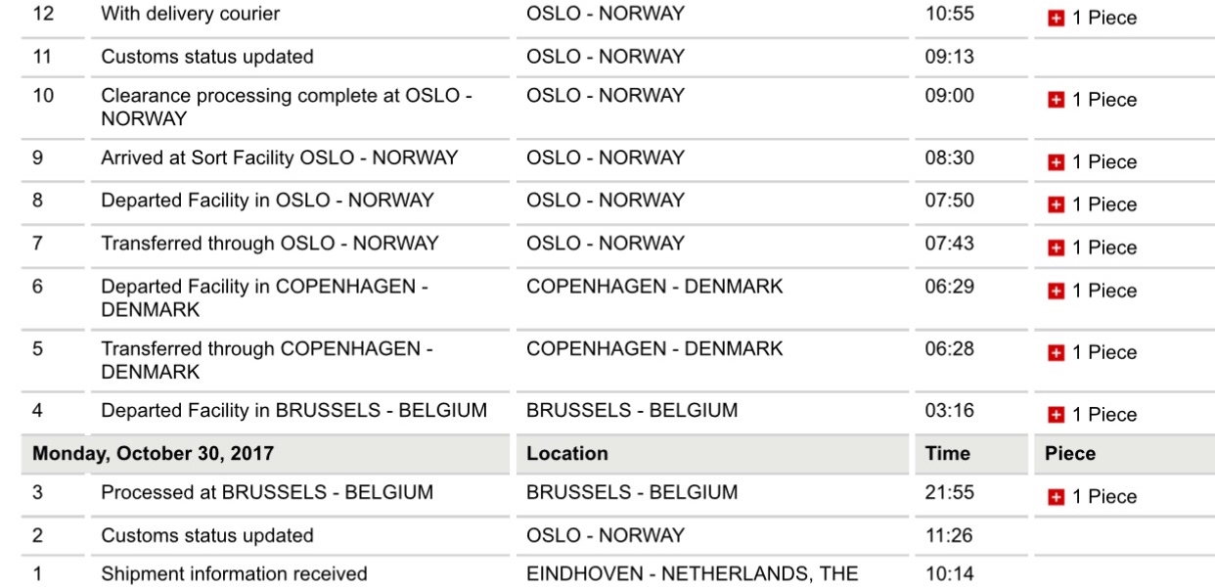Open piece details for 07:50 Oslo departure
The height and width of the screenshot is (587, 1215).
coord(1057,205)
